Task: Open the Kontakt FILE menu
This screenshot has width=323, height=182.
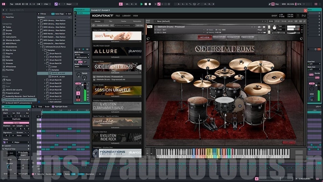Action: pyautogui.click(x=118, y=16)
